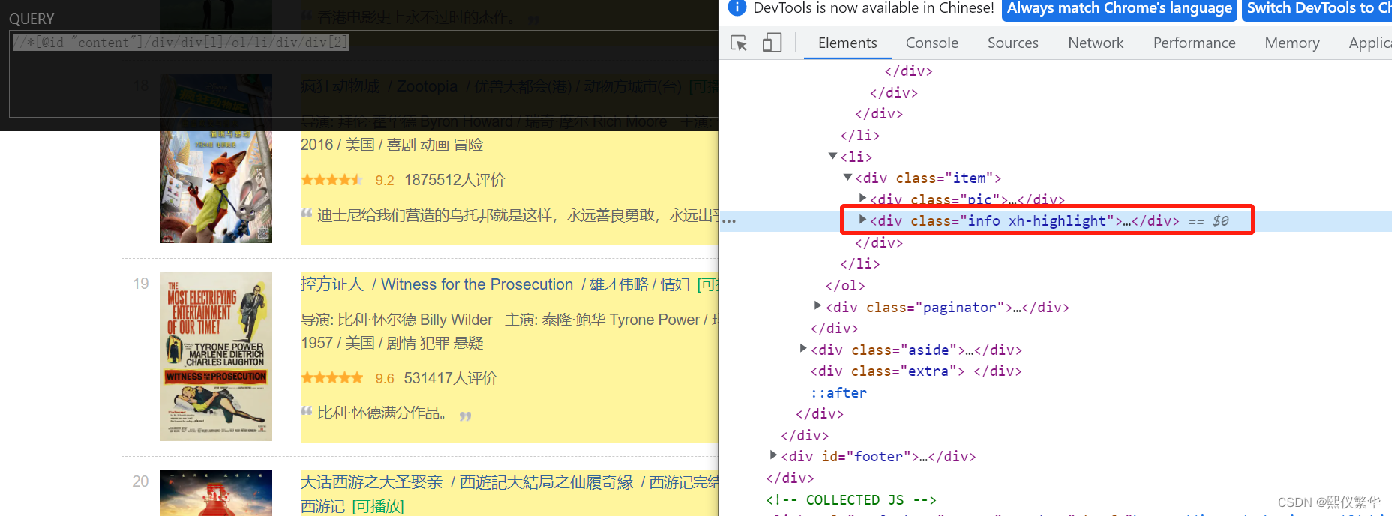
Task: Click the 1875512人评价 rating count
Action: click(454, 180)
